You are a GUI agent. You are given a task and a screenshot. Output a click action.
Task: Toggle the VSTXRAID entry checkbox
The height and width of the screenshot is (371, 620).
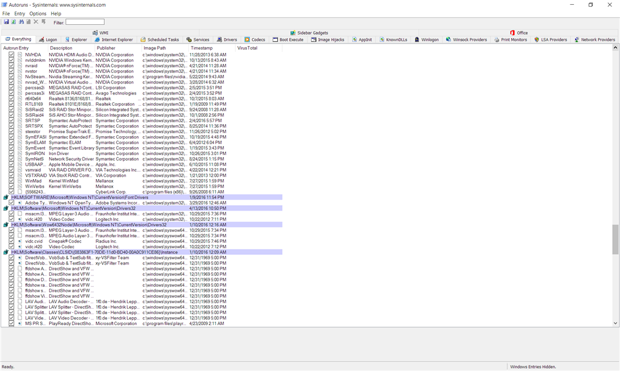pos(12,176)
